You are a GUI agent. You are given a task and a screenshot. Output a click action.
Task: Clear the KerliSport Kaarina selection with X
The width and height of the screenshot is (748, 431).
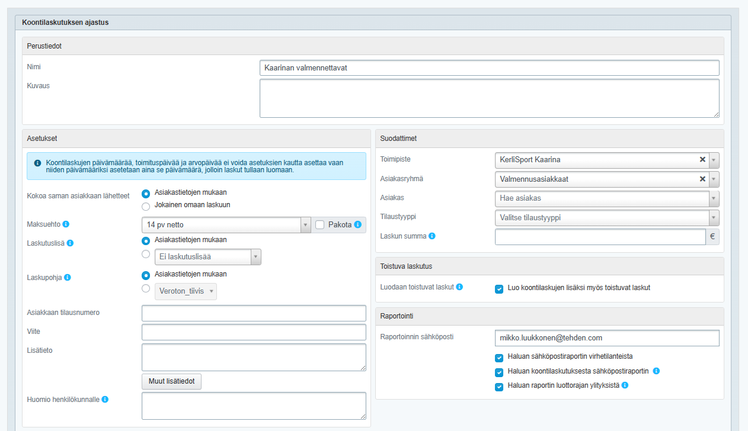[x=702, y=160]
